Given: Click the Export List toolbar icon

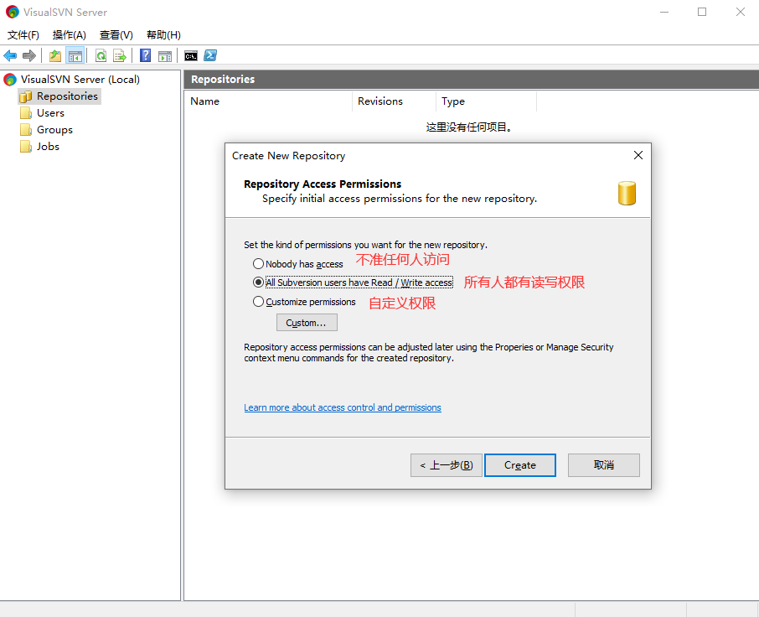Looking at the screenshot, I should tap(120, 56).
